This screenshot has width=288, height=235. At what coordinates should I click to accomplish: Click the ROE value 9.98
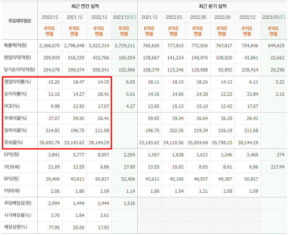[55, 106]
